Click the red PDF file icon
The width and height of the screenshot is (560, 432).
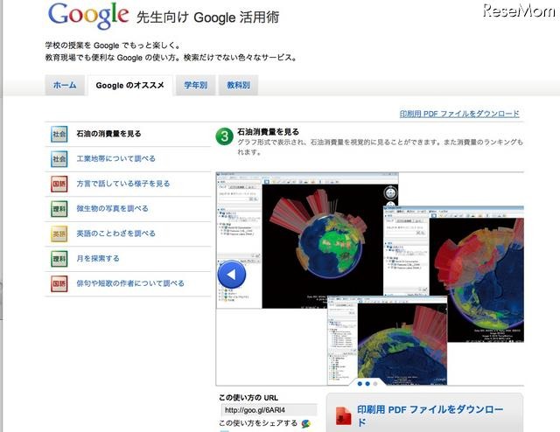[343, 416]
